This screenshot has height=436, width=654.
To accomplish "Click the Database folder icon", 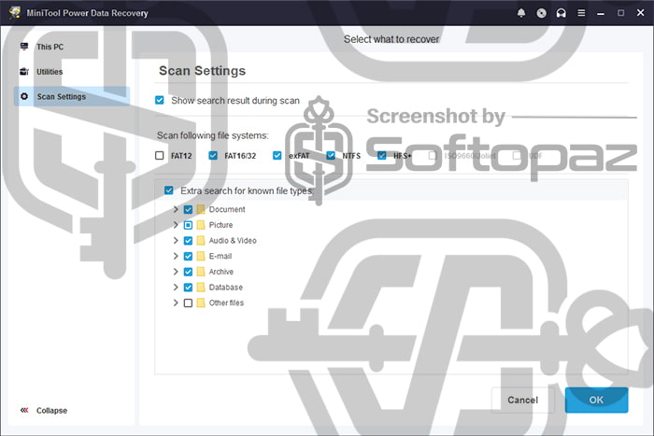I will coord(201,288).
